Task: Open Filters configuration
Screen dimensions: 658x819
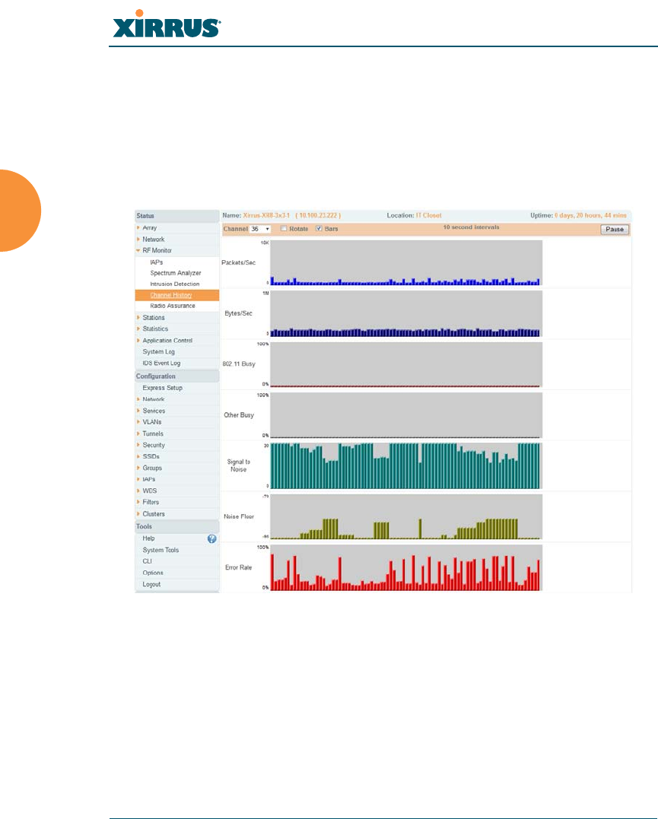Action: (151, 502)
